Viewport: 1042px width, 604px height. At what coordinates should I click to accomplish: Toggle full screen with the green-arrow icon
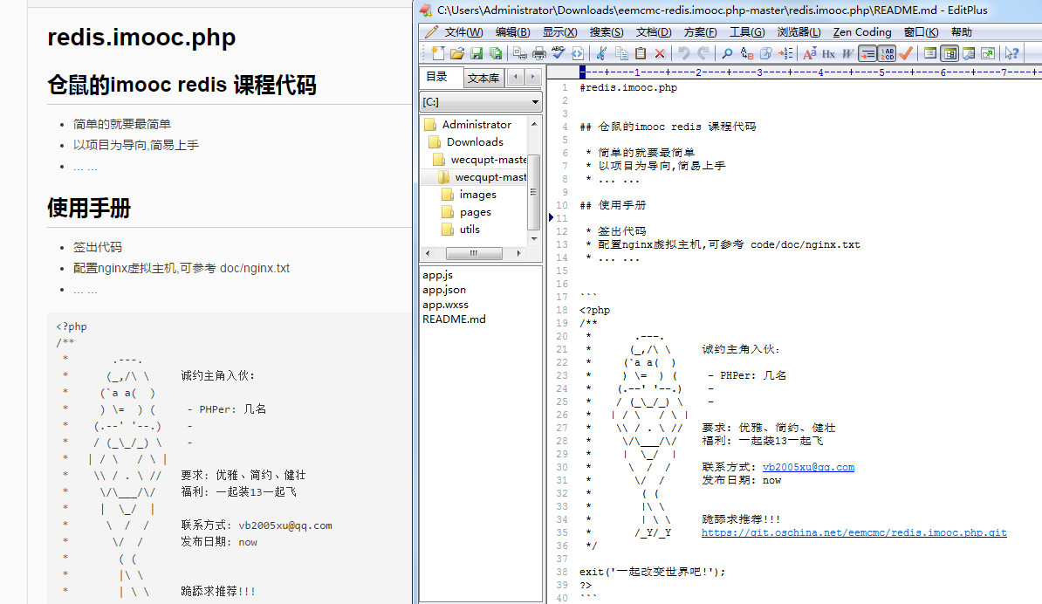point(988,53)
